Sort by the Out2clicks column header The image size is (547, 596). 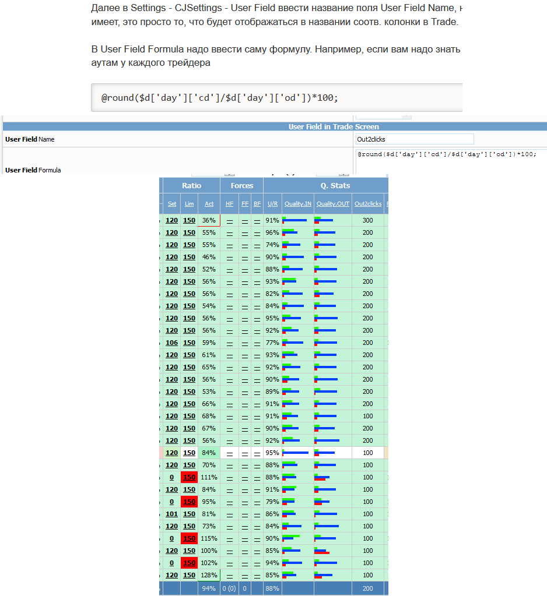click(x=368, y=204)
